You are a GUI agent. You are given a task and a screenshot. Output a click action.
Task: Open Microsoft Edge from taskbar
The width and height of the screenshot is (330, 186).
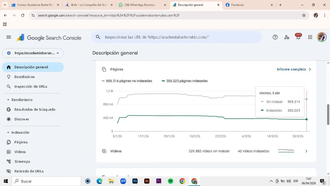pyautogui.click(x=100, y=181)
